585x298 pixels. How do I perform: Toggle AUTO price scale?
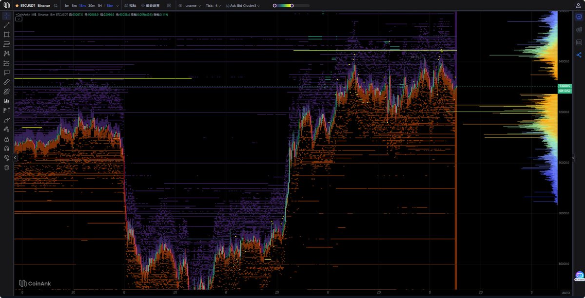[565, 293]
